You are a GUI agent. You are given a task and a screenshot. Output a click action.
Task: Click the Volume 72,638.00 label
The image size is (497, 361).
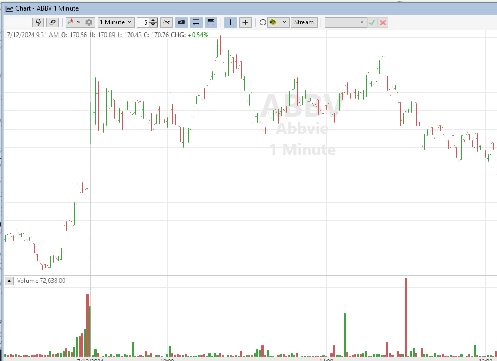pyautogui.click(x=41, y=281)
